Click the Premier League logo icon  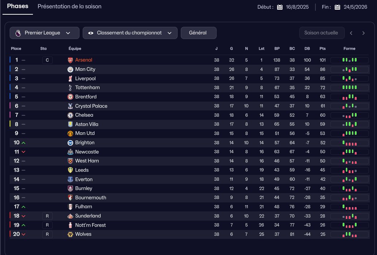18,33
